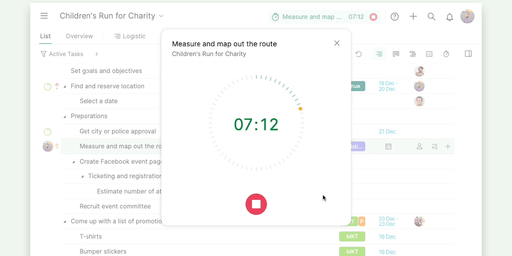Select the board view icon
512x256 pixels.
pyautogui.click(x=396, y=54)
